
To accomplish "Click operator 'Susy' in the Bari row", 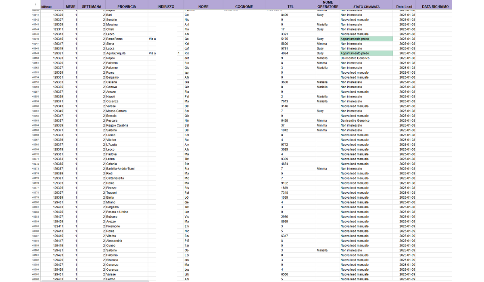I will [328, 15].
